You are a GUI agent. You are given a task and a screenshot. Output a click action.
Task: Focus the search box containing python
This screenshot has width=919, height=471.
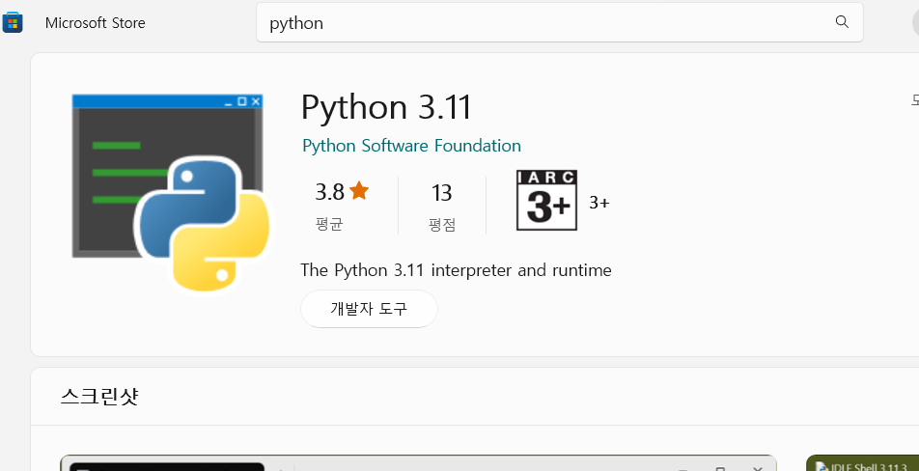(559, 22)
